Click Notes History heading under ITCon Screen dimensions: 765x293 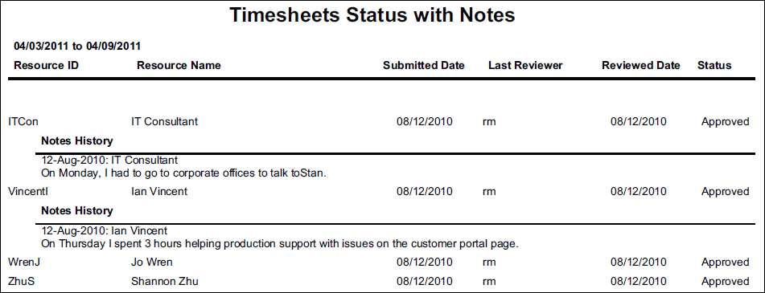click(x=77, y=141)
